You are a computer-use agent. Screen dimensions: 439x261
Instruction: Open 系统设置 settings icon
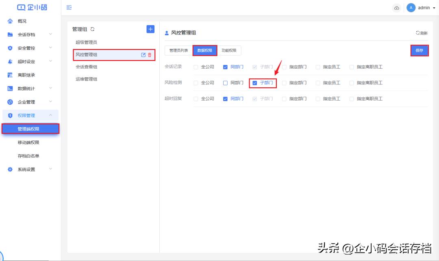9,169
